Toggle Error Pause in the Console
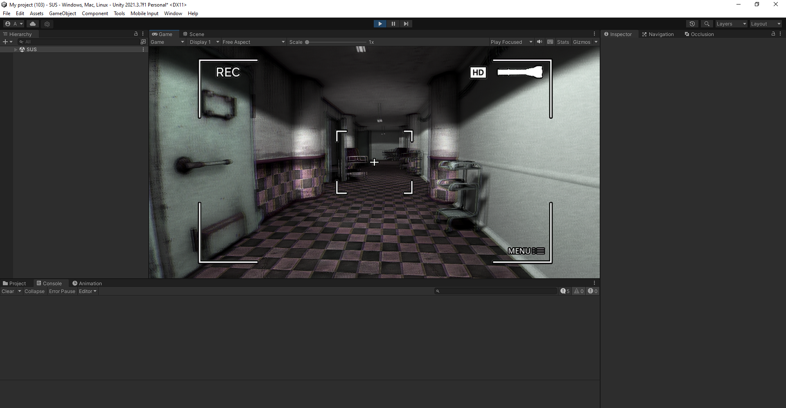The image size is (786, 408). (x=62, y=291)
